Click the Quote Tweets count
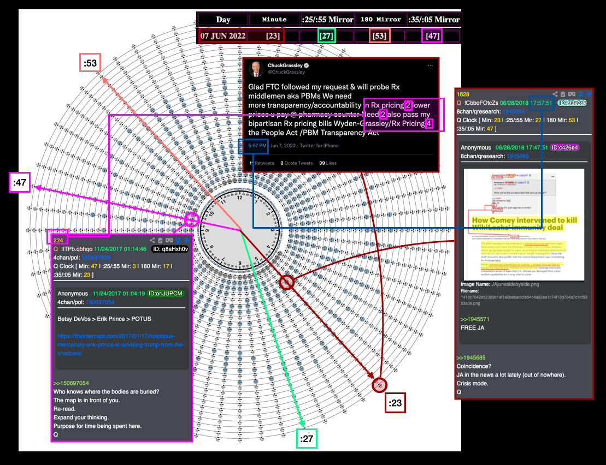606x465 pixels. (296, 163)
